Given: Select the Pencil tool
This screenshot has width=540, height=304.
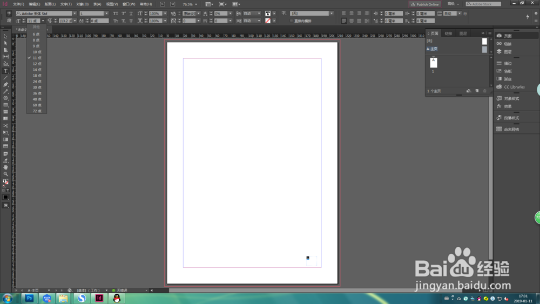Looking at the screenshot, I should click(x=5, y=92).
